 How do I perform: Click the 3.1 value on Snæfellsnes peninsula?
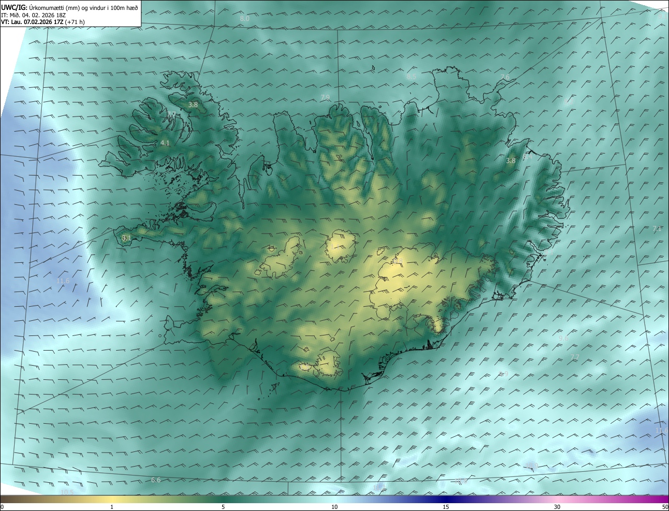point(126,238)
